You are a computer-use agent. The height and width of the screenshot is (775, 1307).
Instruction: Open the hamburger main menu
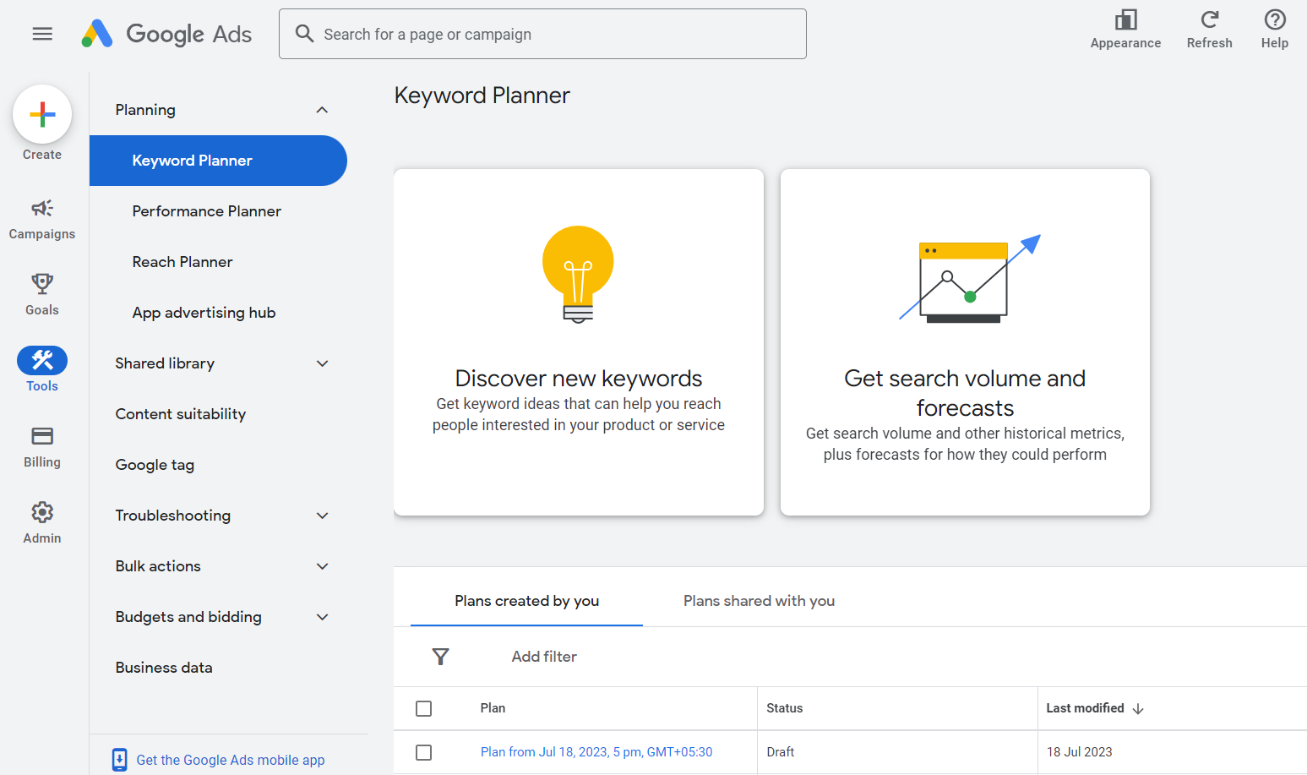pyautogui.click(x=42, y=34)
